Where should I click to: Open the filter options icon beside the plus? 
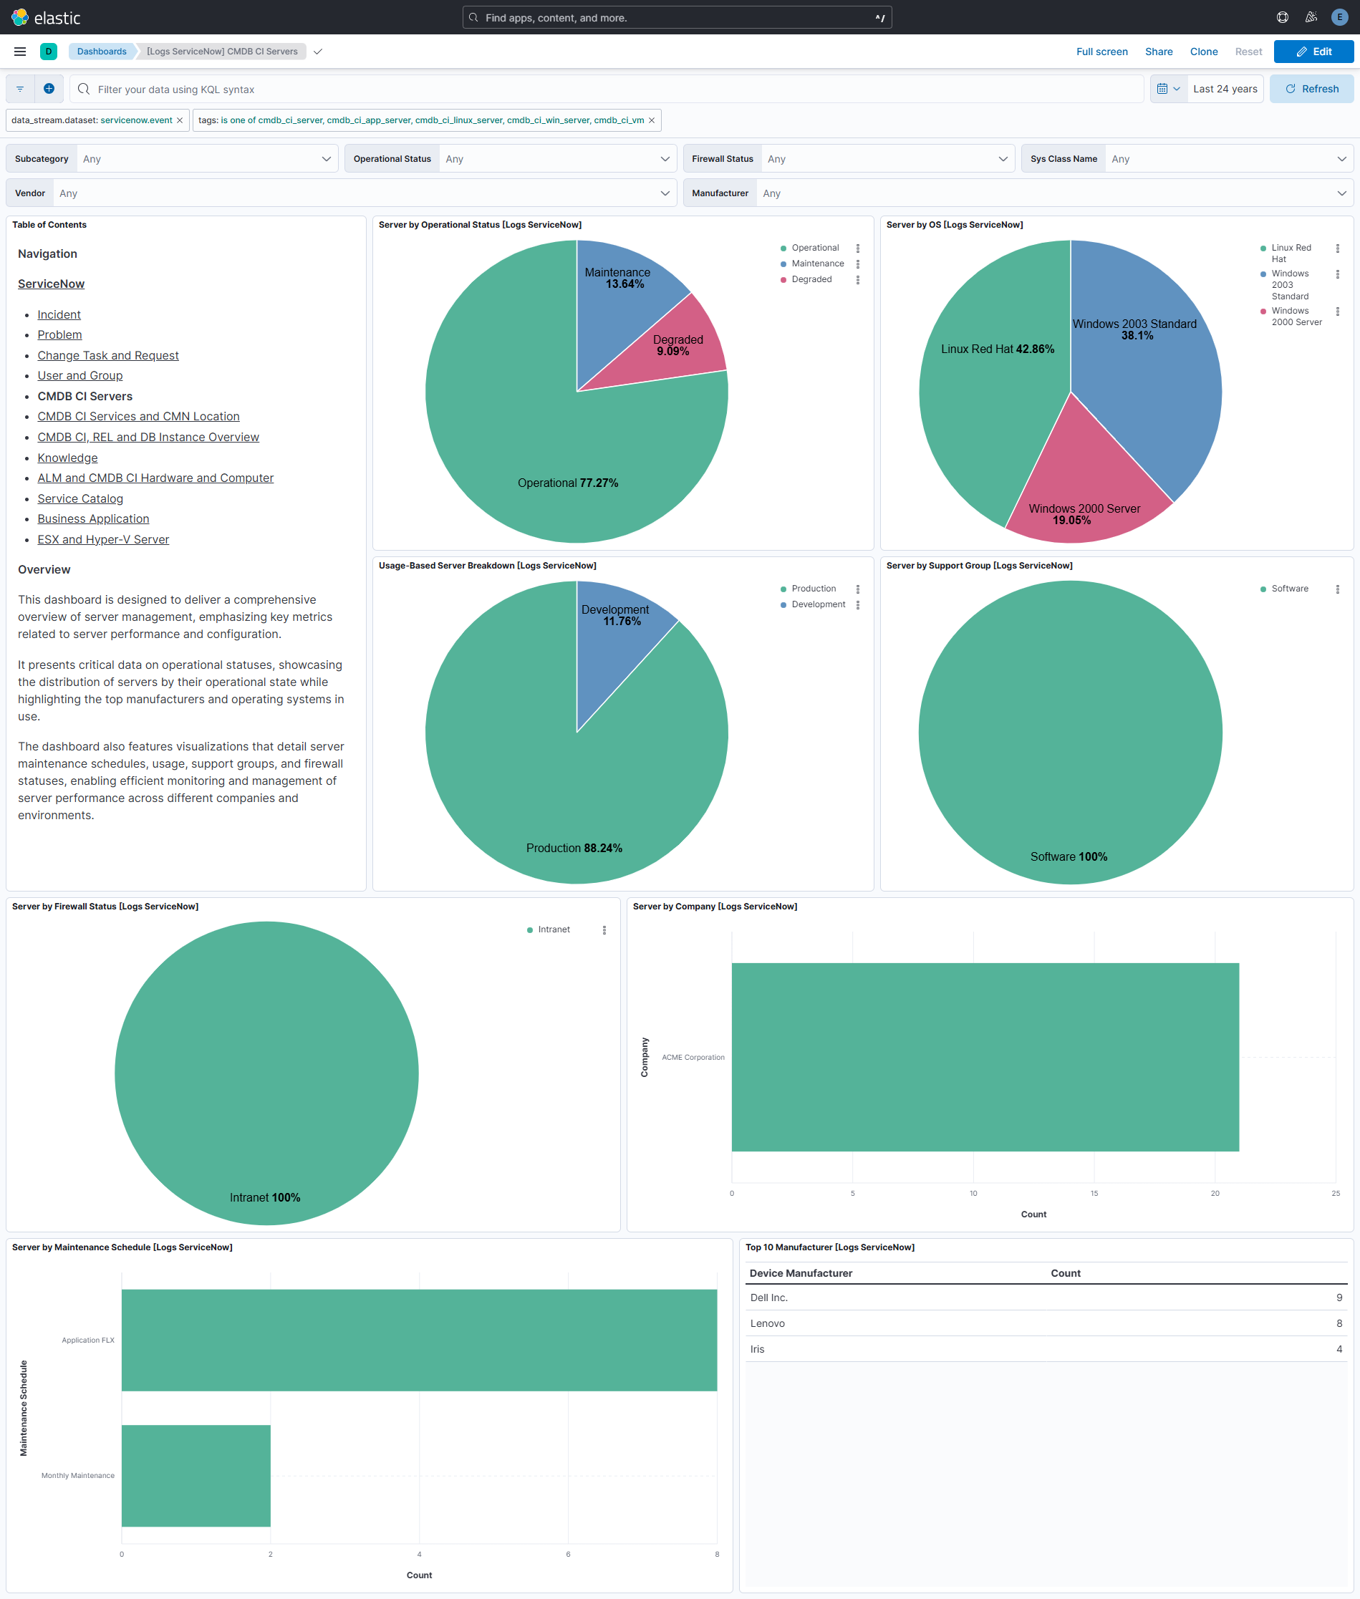(19, 88)
